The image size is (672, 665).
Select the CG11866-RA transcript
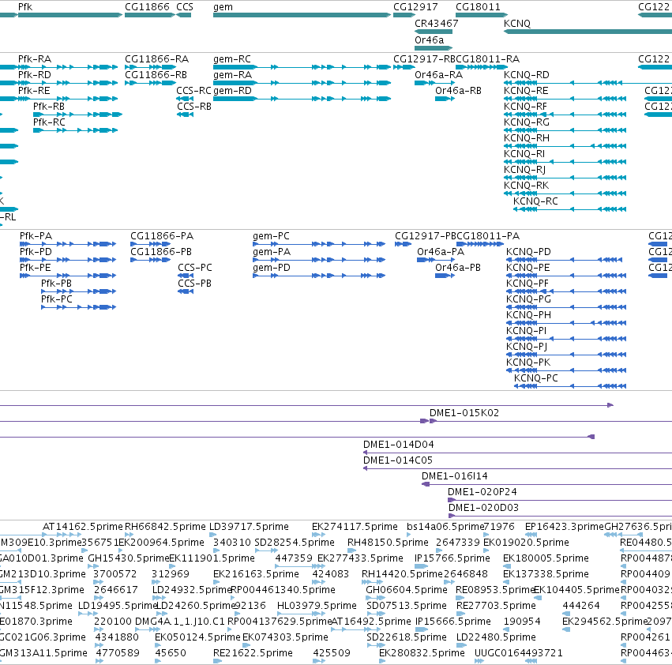tap(157, 58)
